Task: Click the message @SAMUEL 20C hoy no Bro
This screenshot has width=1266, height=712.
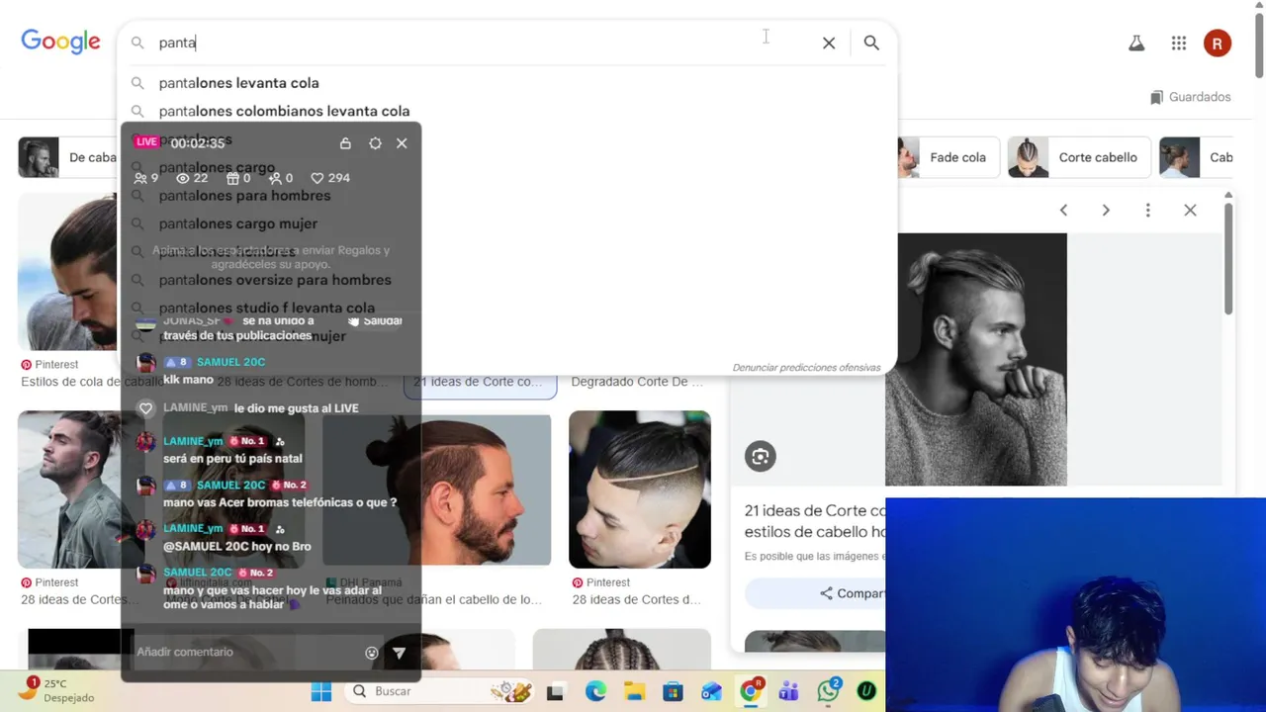Action: pos(237,546)
